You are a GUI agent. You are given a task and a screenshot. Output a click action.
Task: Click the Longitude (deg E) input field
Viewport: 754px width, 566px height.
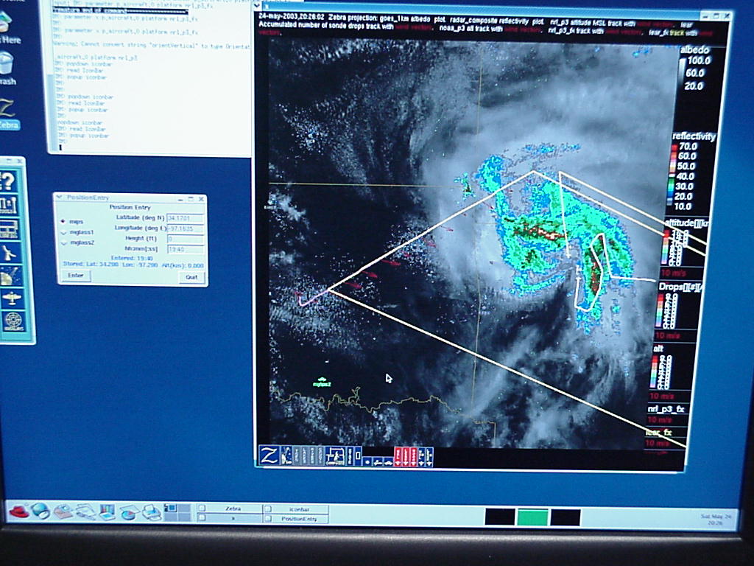coord(186,228)
